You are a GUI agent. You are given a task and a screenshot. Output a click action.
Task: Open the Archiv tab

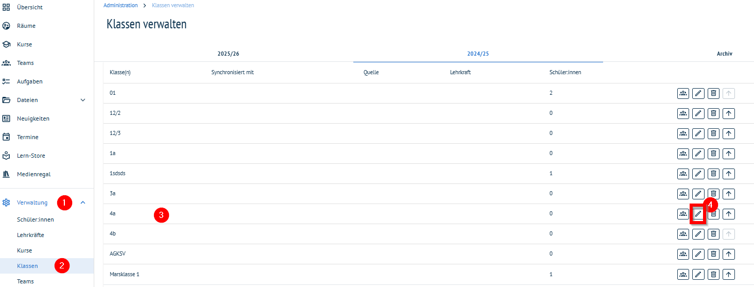(724, 54)
